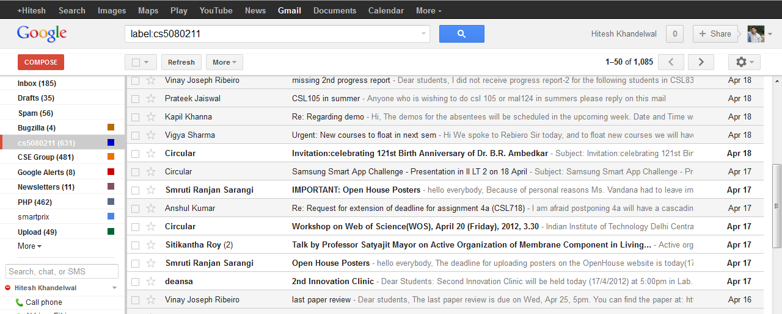This screenshot has height=314, width=782.
Task: Open chat status dropdown next to Hitesh Khandelwal
Action: tap(114, 288)
